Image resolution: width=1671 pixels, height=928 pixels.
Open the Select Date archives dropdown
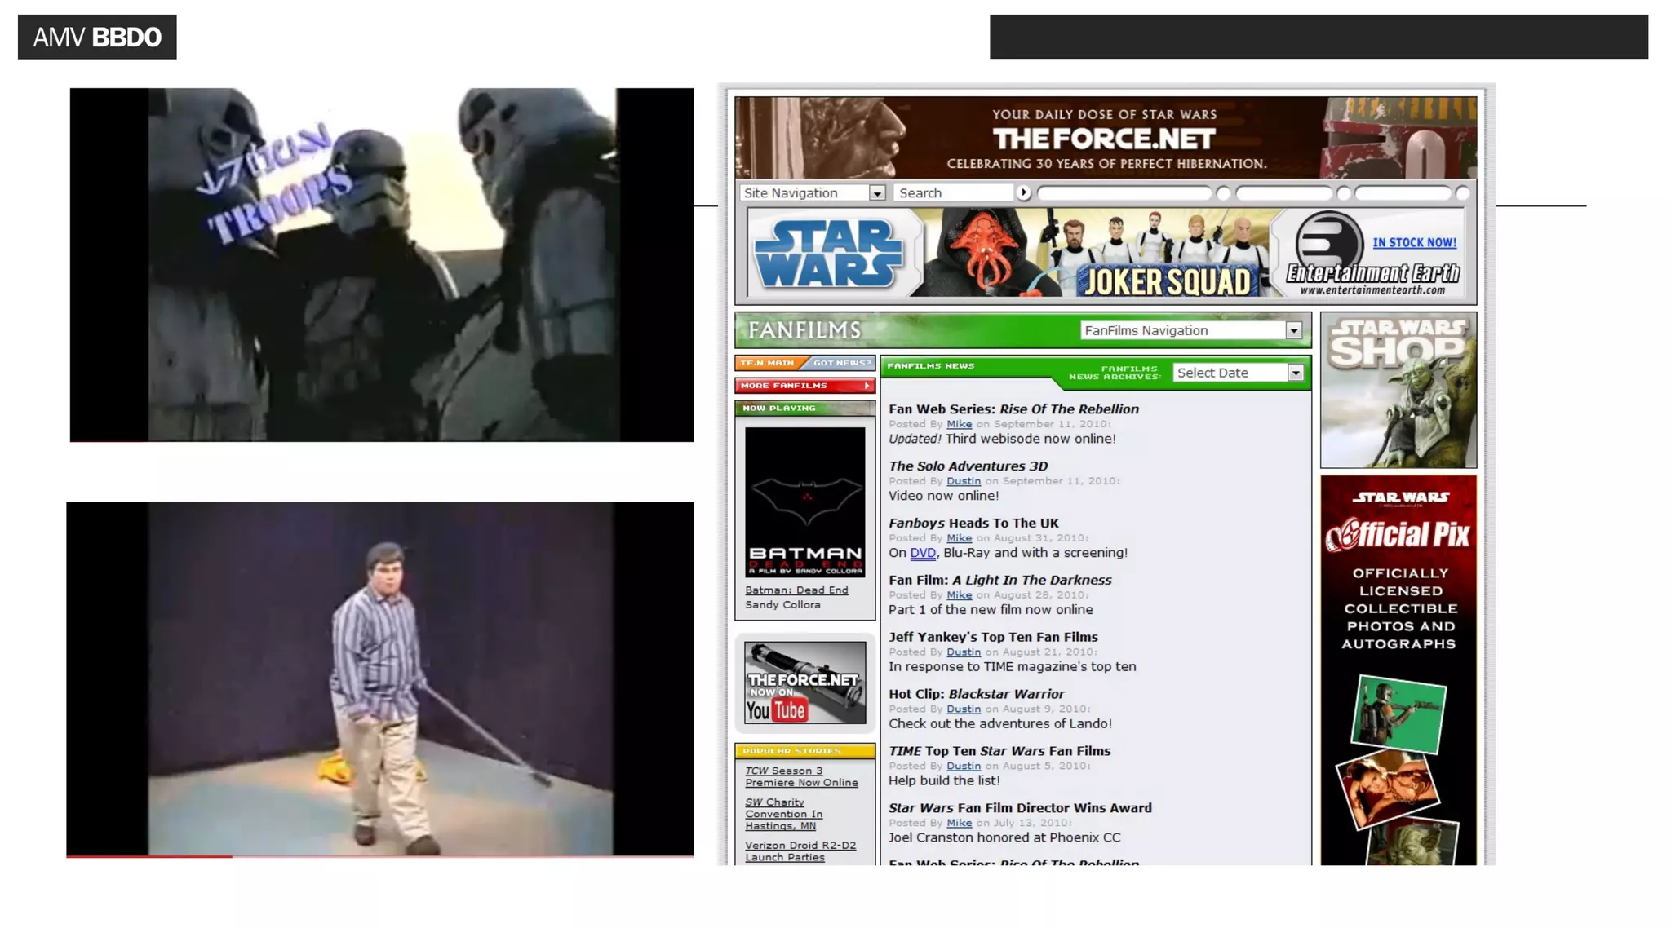point(1295,373)
